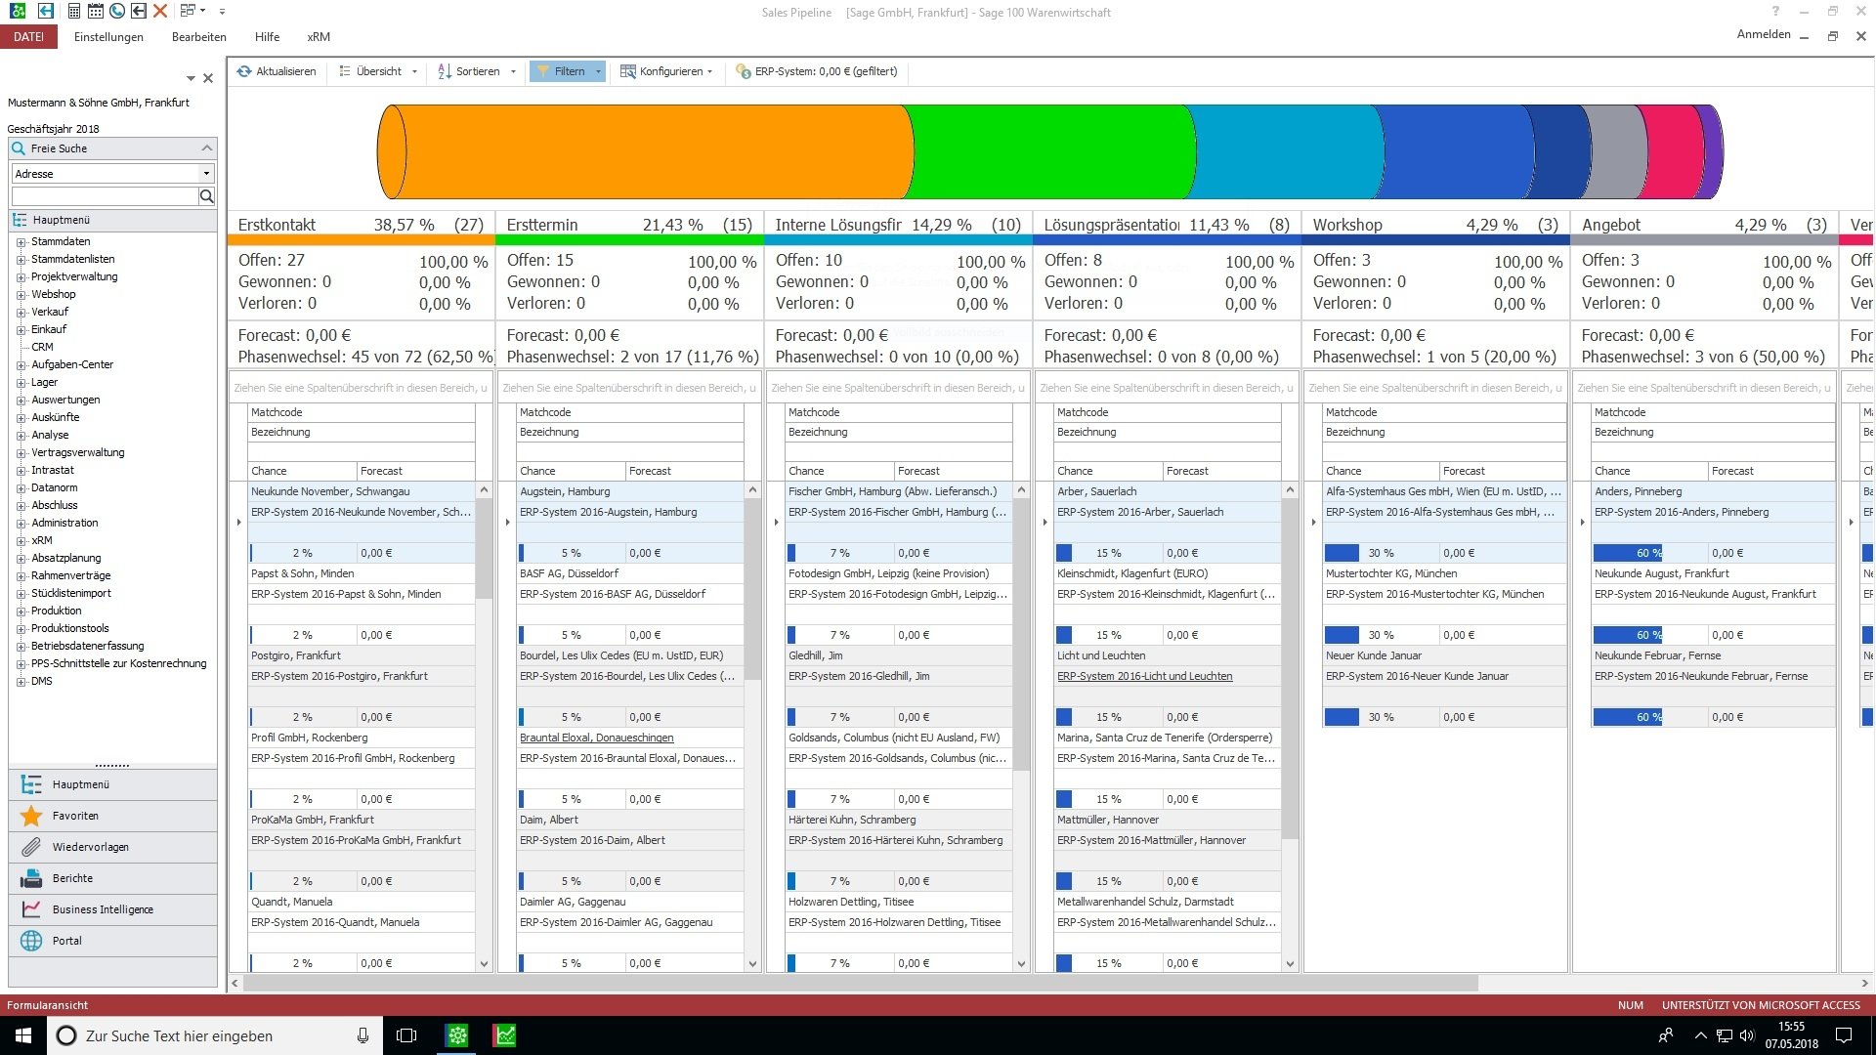Click ERP-System 2016-Licht und Leuchten link
This screenshot has height=1055, width=1876.
1144,676
